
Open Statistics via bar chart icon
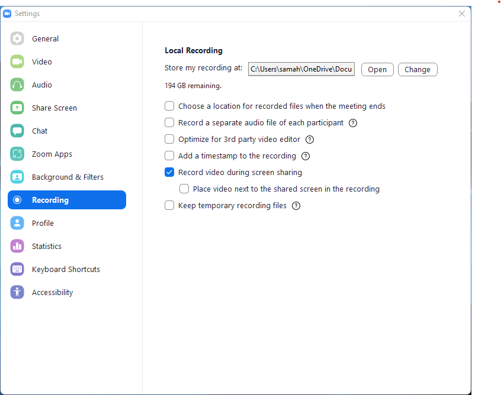click(17, 246)
